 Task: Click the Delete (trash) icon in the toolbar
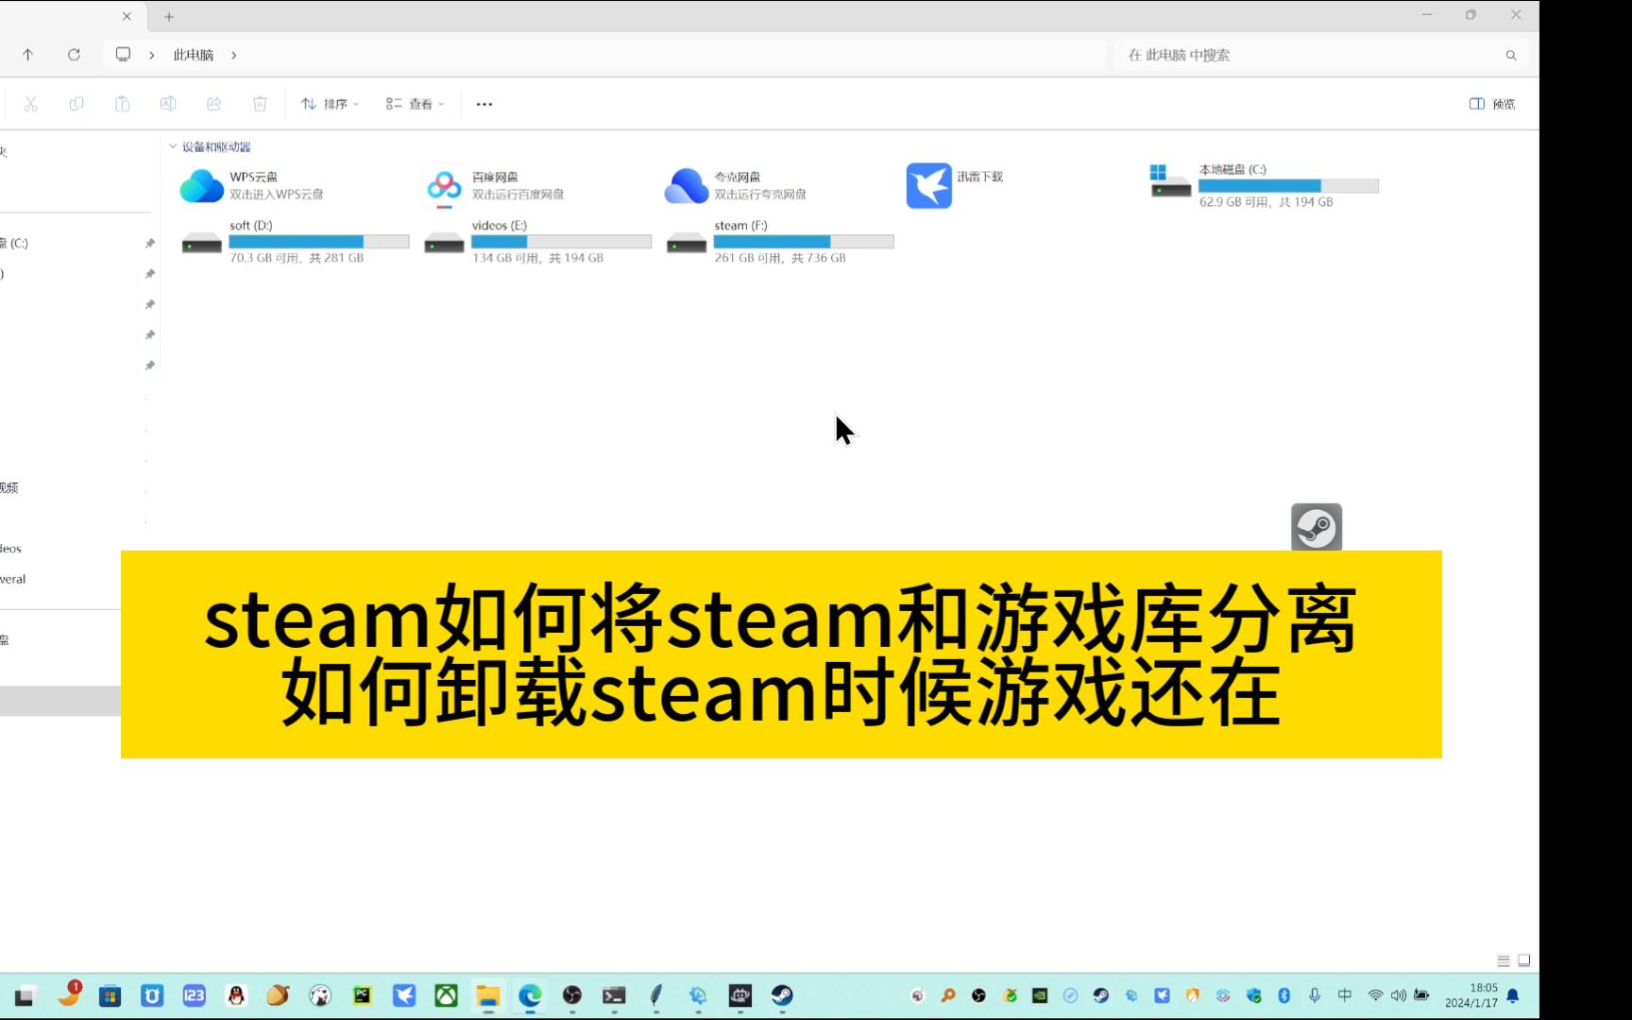point(260,104)
